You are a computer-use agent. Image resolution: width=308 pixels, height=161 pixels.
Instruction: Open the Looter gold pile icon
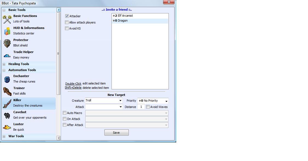7,127
